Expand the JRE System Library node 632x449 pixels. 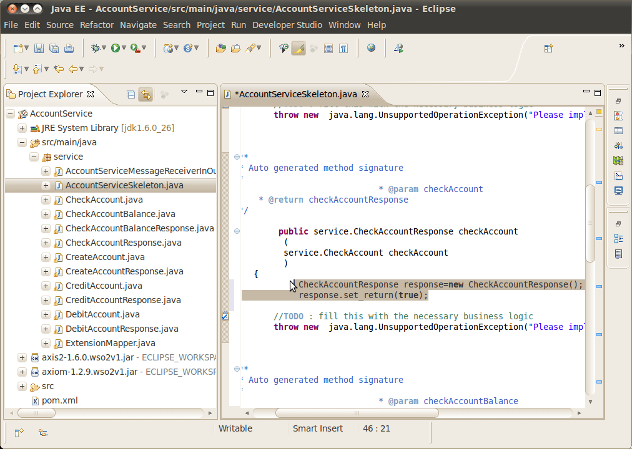click(x=22, y=128)
